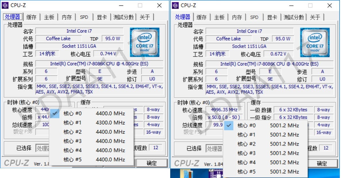The image size is (341, 178).
Task: Open the 主板 tab in the left window
Action: click(49, 17)
